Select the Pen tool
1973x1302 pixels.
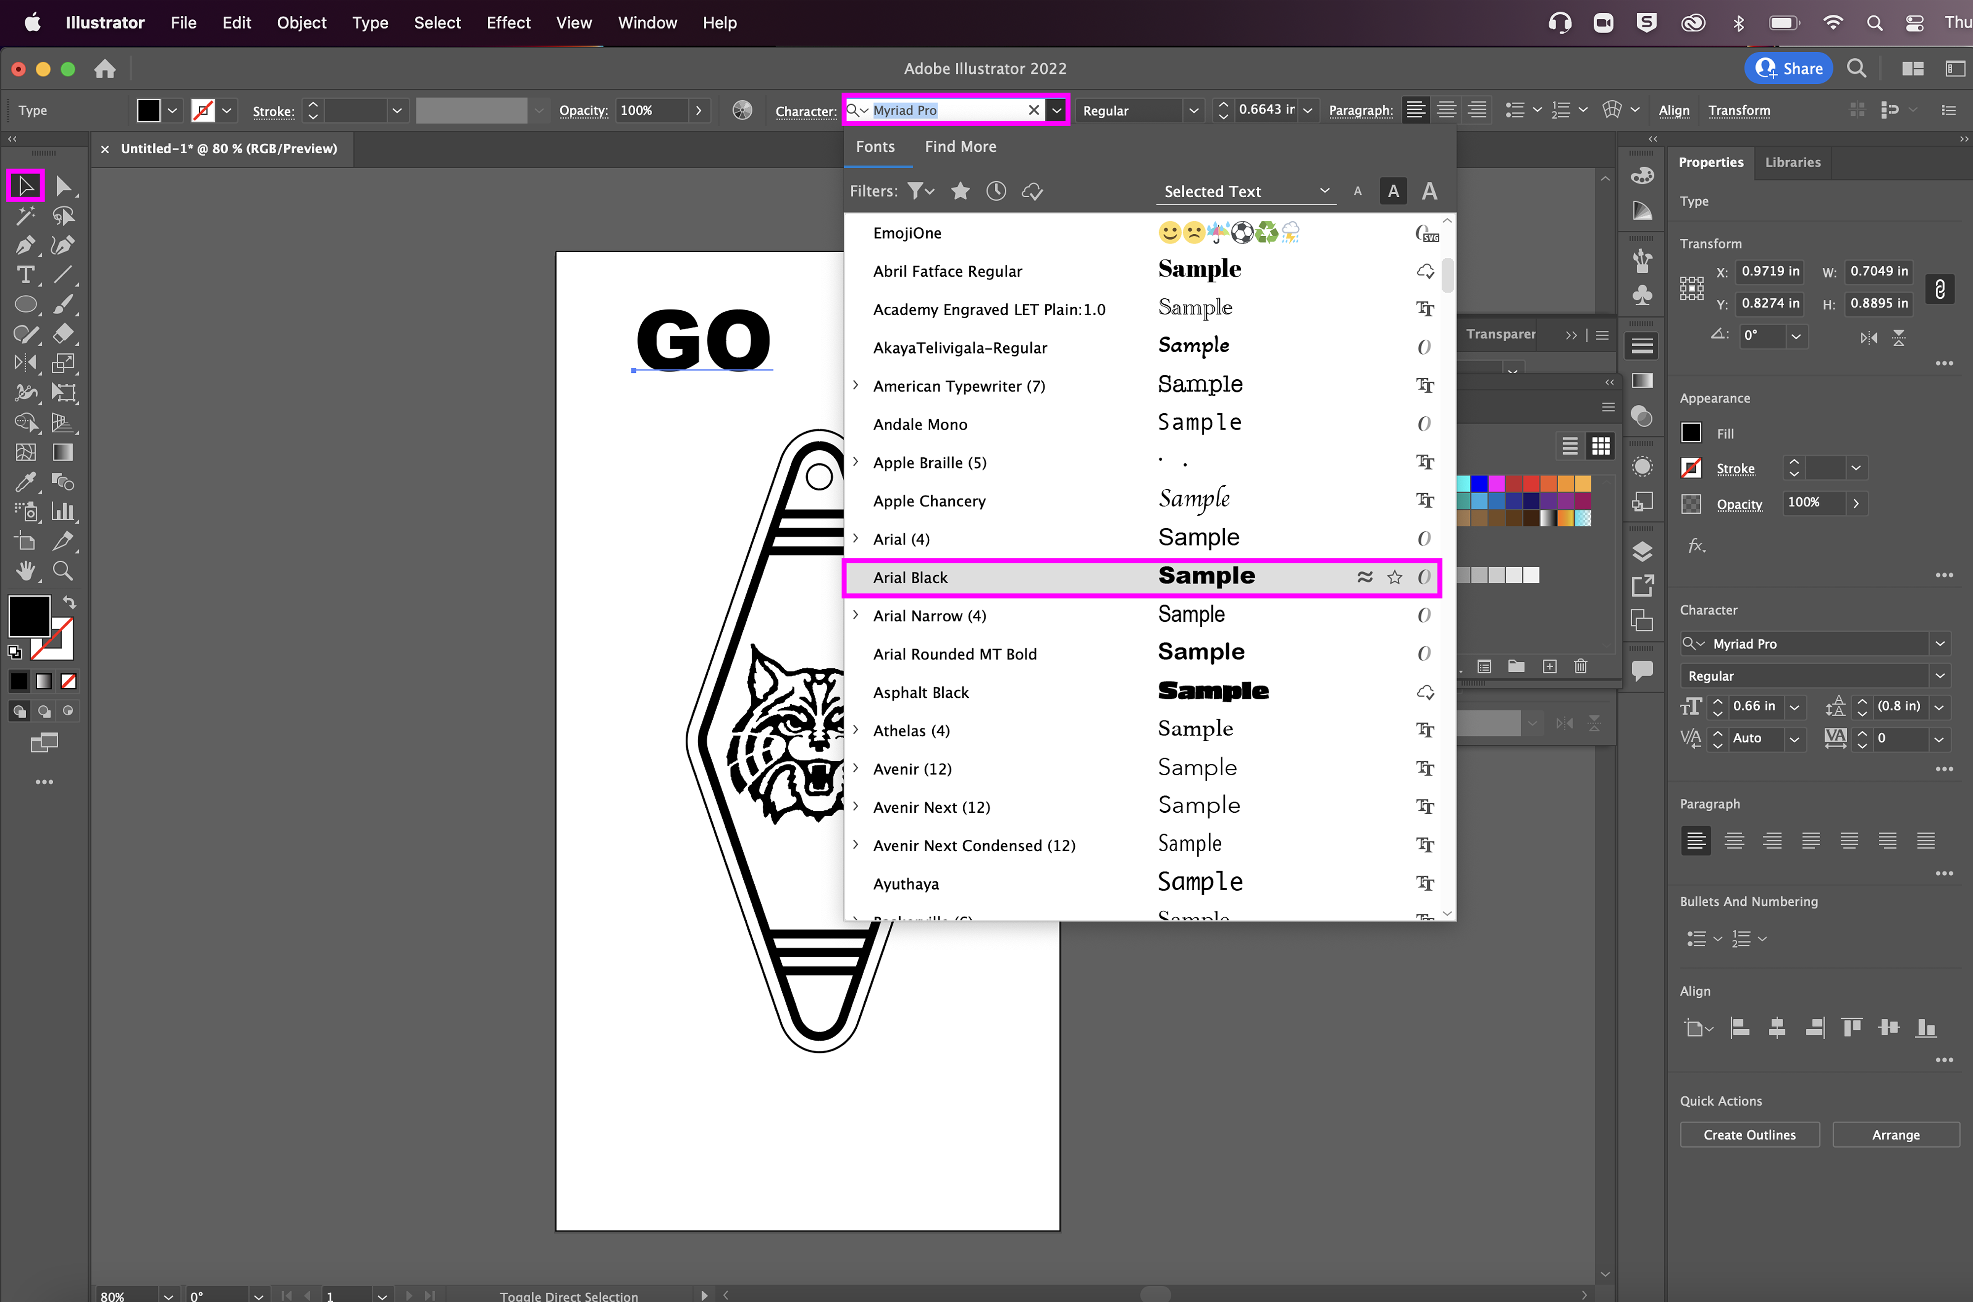(25, 245)
